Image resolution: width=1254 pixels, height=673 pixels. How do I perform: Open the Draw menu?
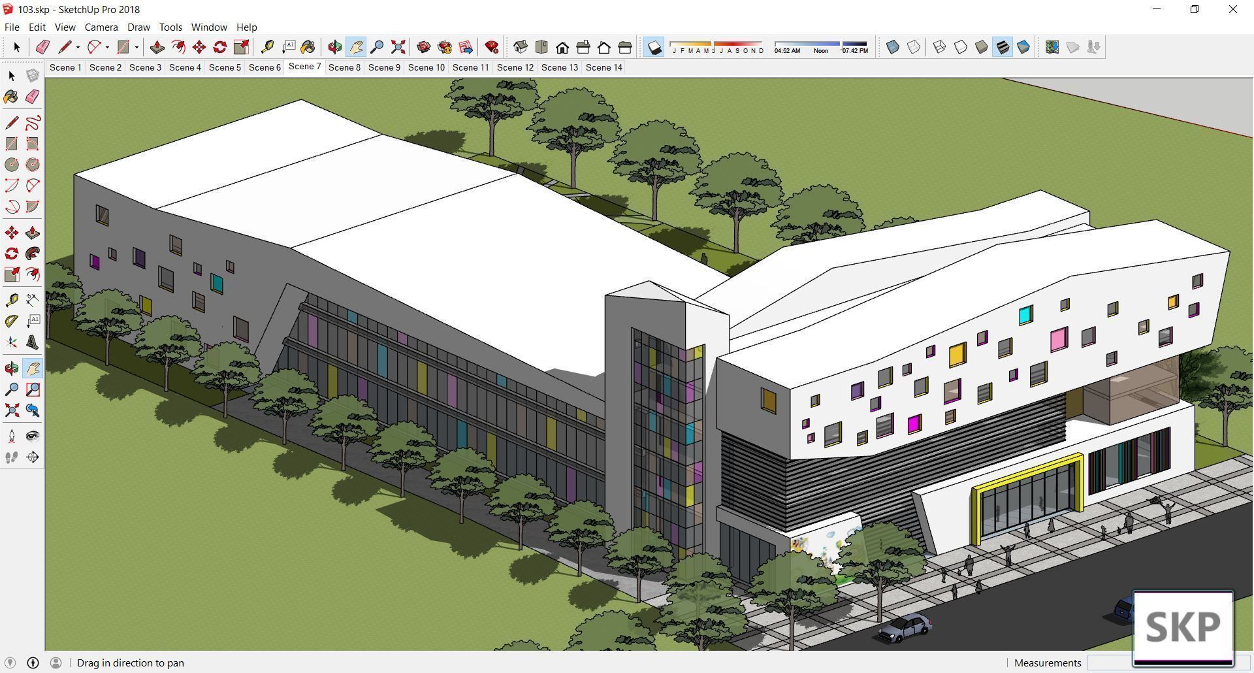[x=138, y=27]
